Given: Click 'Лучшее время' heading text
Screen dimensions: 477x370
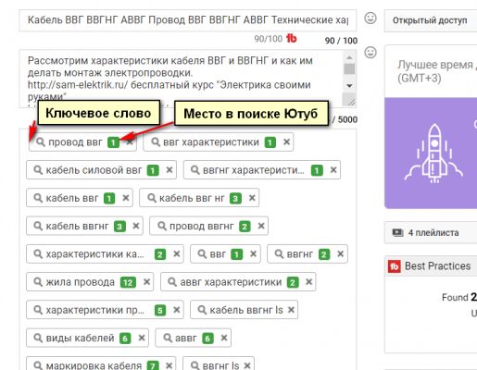Looking at the screenshot, I should click(x=435, y=65).
